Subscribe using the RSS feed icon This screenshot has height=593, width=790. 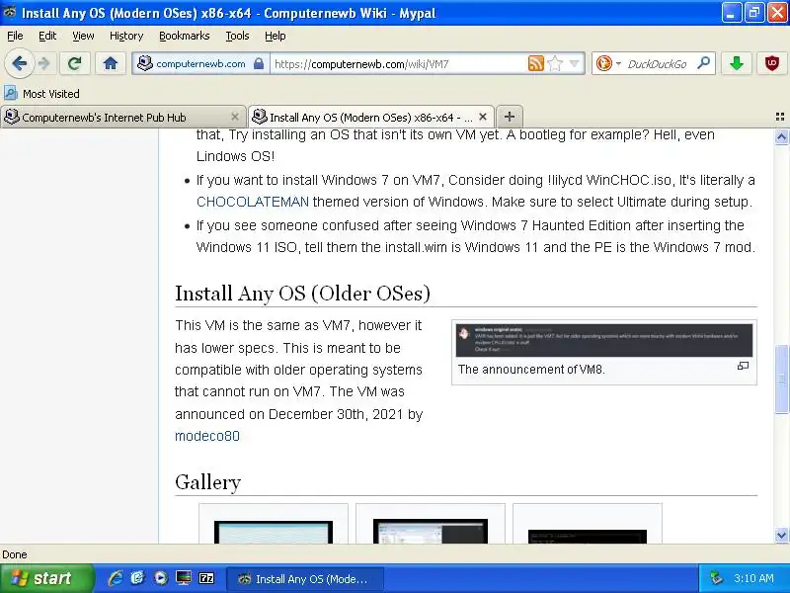pyautogui.click(x=535, y=63)
